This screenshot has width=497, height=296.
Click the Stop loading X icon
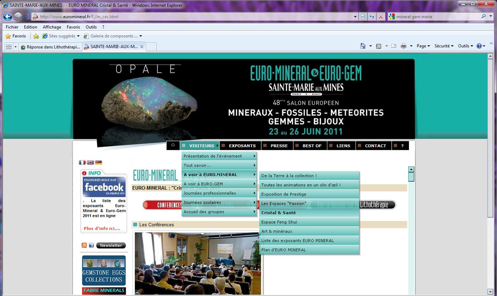click(381, 17)
